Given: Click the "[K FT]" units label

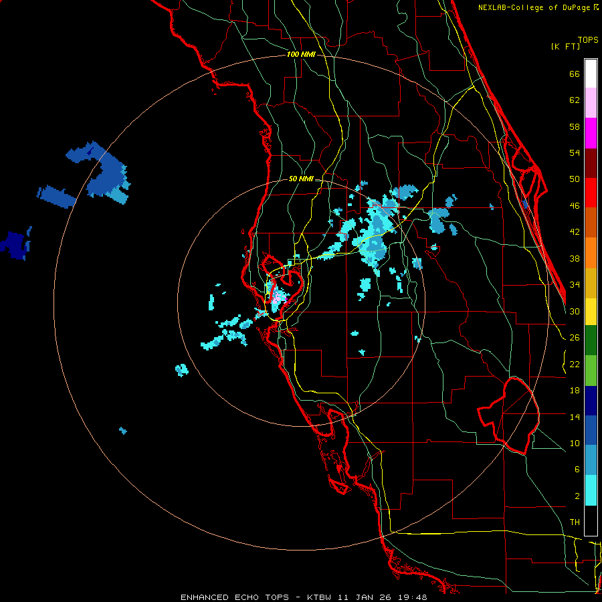Looking at the screenshot, I should click(565, 47).
